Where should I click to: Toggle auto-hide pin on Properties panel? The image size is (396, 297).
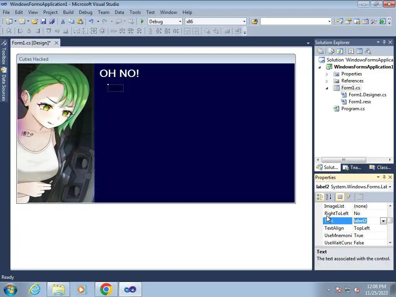tap(384, 177)
